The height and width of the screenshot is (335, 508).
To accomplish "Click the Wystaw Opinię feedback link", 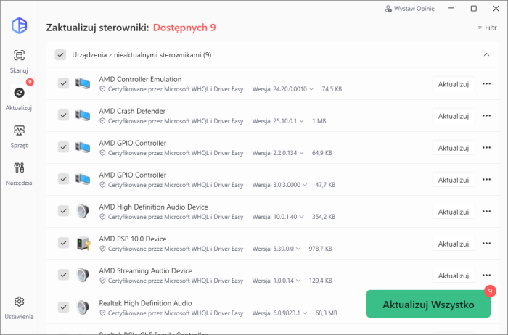I will click(x=409, y=9).
